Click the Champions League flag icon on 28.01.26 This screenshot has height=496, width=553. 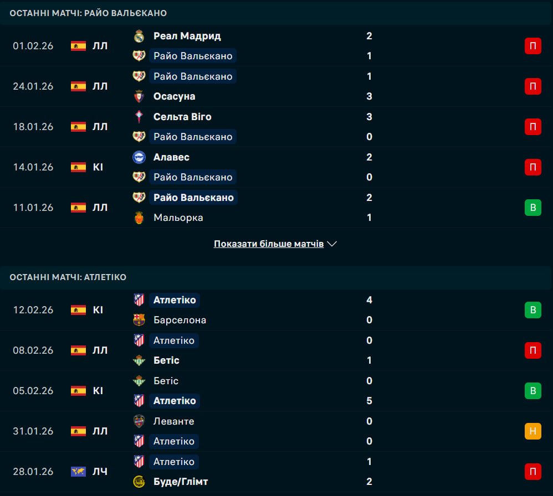tap(78, 472)
